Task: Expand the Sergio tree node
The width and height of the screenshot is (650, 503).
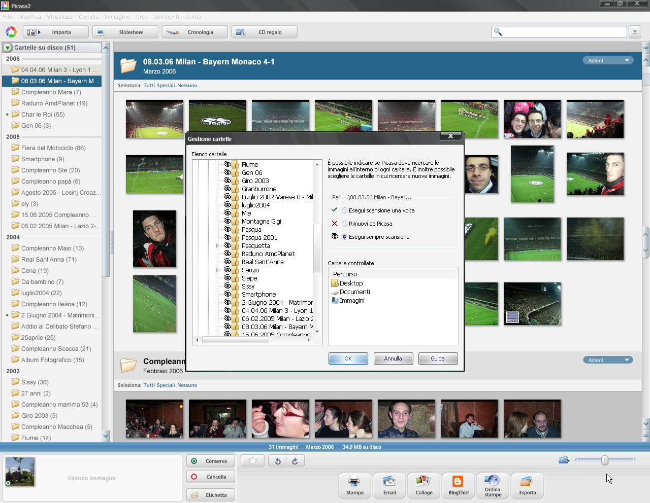Action: coord(218,270)
